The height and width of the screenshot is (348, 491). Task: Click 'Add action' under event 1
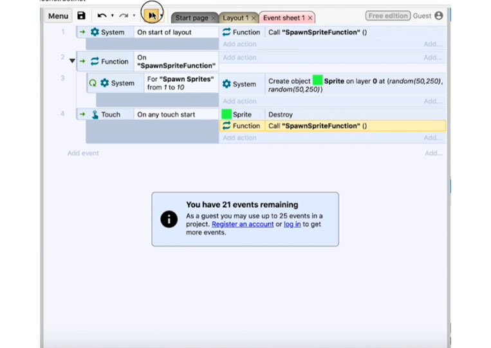[x=239, y=44]
